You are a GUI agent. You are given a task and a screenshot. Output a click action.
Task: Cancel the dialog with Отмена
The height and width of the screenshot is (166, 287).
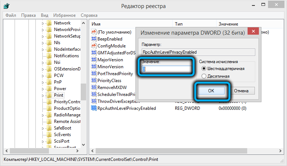click(241, 91)
